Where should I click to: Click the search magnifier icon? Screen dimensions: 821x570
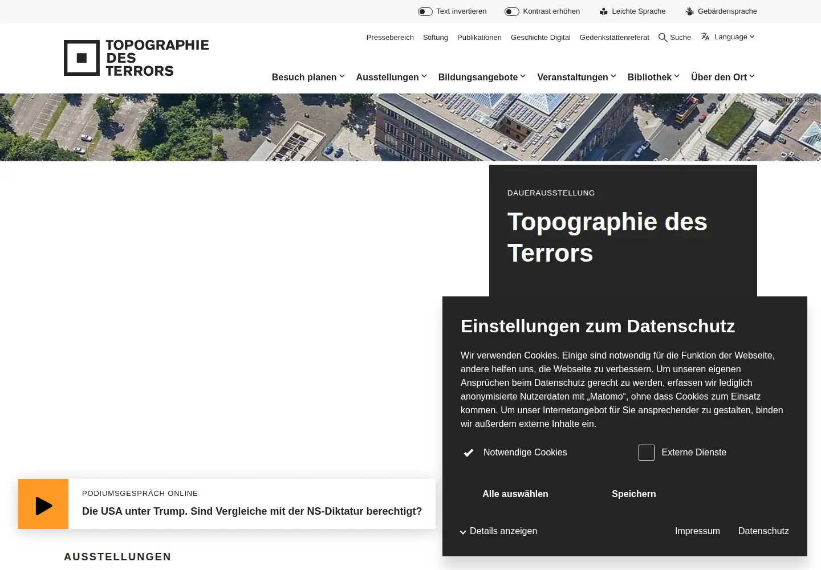(x=663, y=38)
